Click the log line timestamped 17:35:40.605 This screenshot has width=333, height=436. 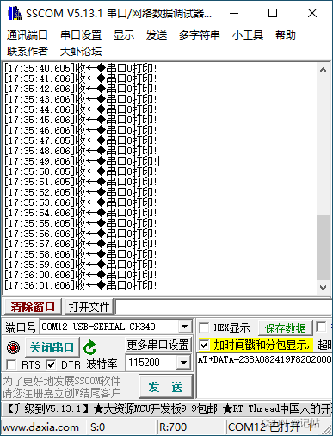[81, 68]
